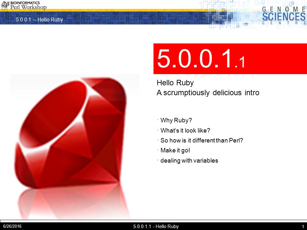The image size is (307, 230).
Task: Click the '5.0.0.1 – Hello Ruby' header text
Action: [x=39, y=19]
